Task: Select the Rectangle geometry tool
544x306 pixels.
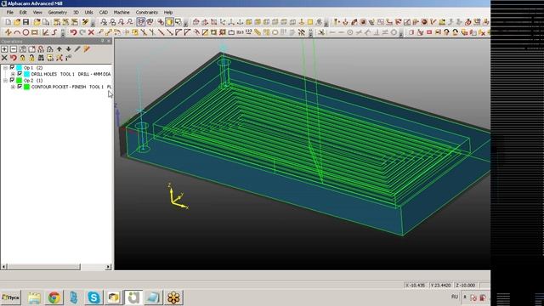Action: (x=35, y=32)
